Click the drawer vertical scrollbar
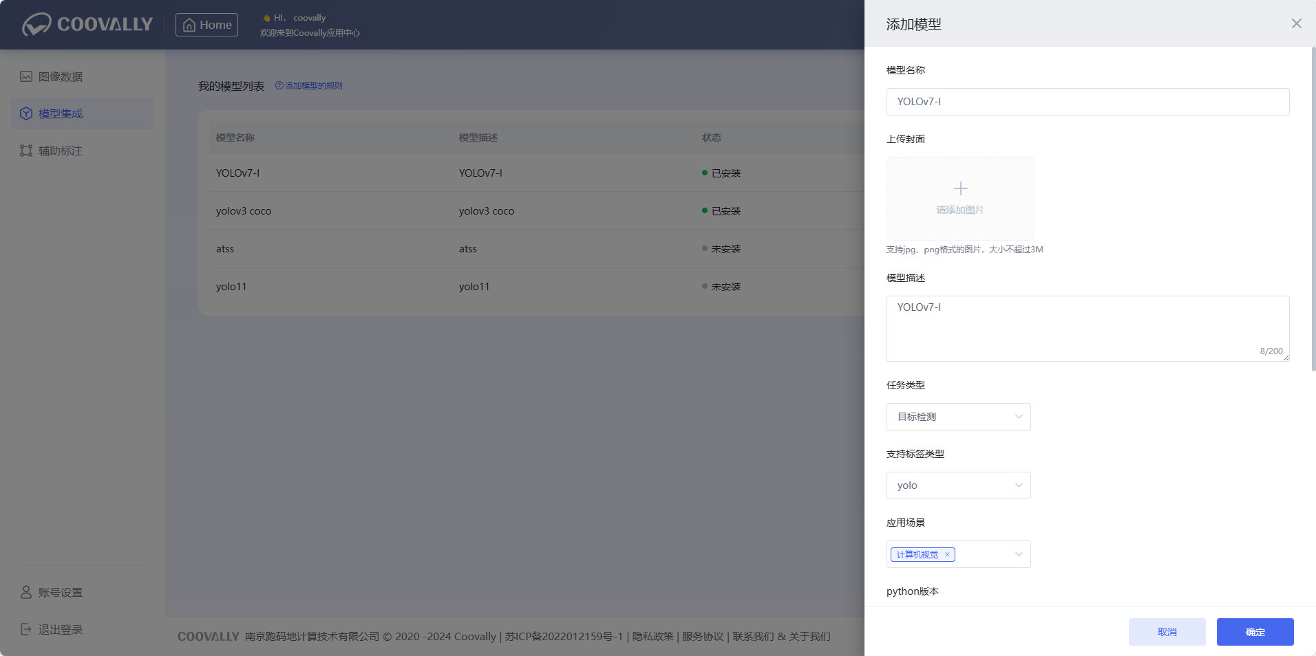The width and height of the screenshot is (1316, 656). pyautogui.click(x=1313, y=209)
